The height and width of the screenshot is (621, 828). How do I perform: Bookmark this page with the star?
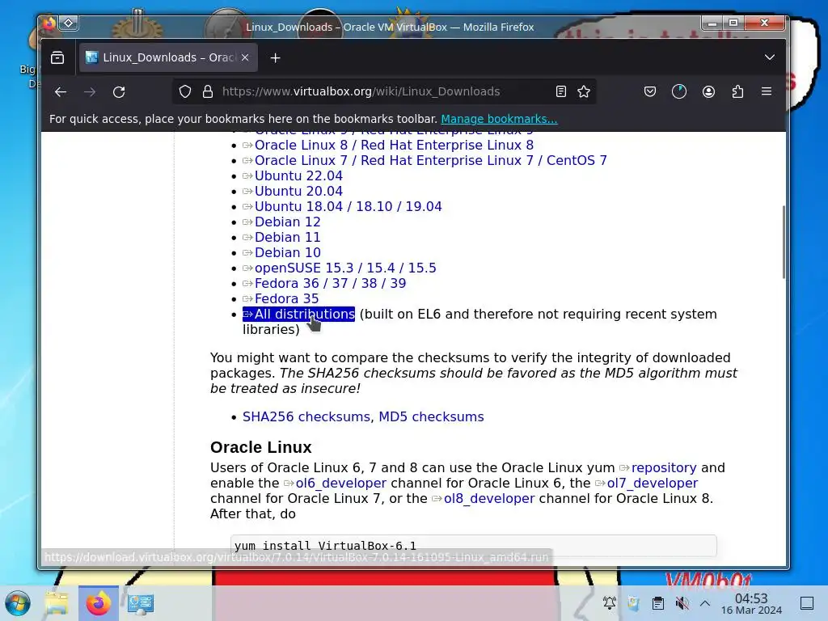coord(584,92)
